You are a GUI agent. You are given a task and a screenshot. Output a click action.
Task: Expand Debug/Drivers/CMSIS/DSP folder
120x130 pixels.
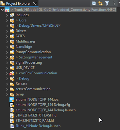click(x=7, y=26)
